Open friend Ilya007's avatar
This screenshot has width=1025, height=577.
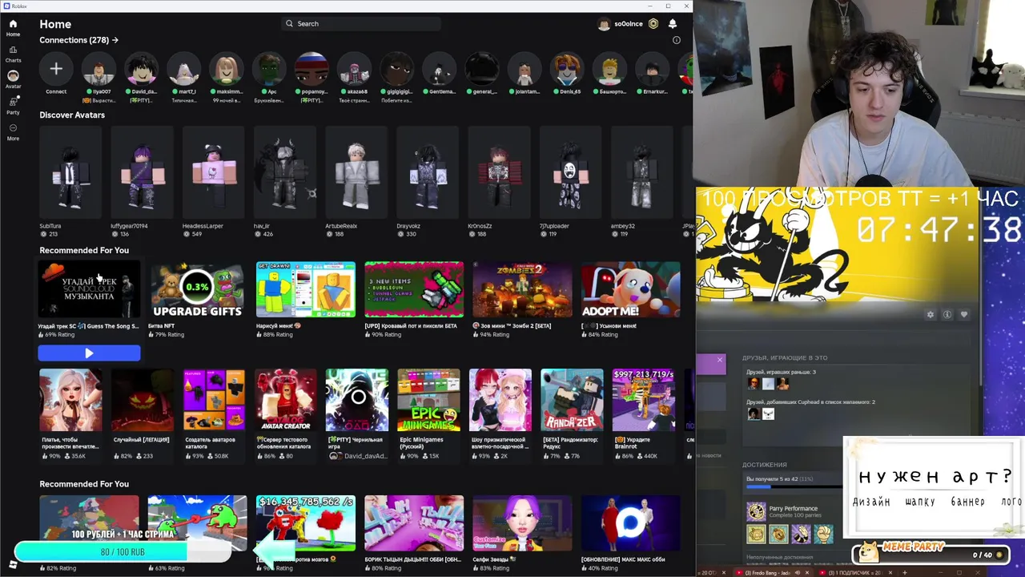pyautogui.click(x=98, y=70)
